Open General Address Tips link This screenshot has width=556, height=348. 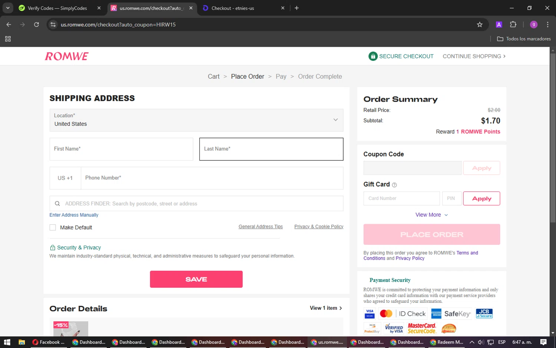tap(261, 227)
